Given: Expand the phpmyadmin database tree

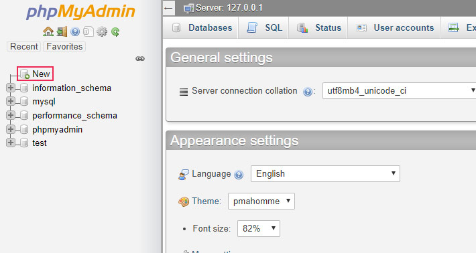Looking at the screenshot, I should click(11, 129).
